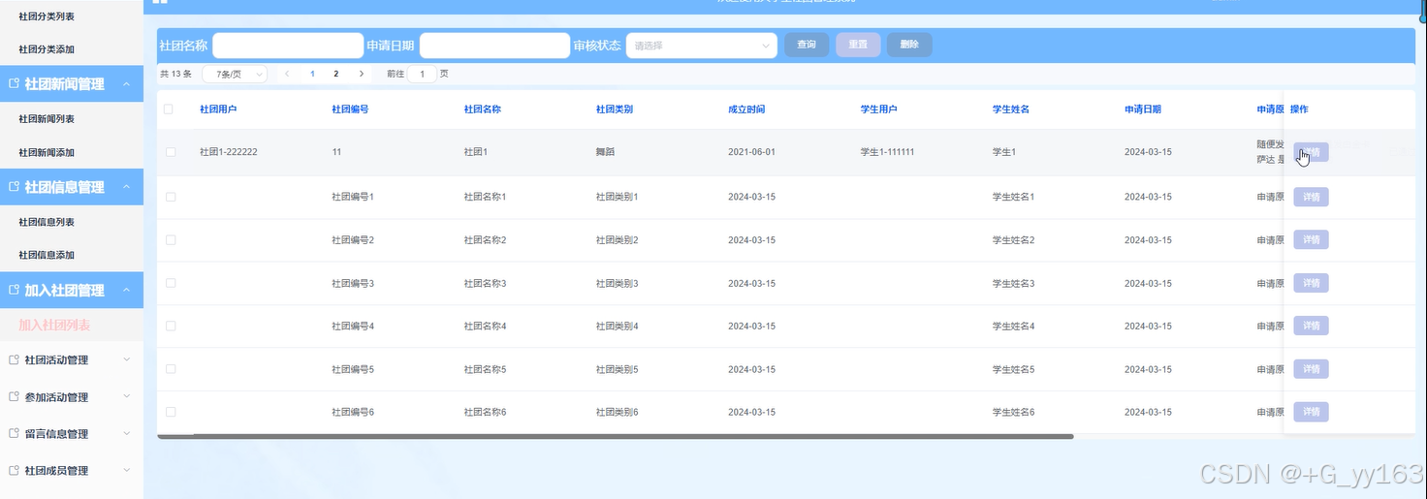Image resolution: width=1427 pixels, height=499 pixels.
Task: Jump to page 2 in pagination
Action: [x=336, y=74]
